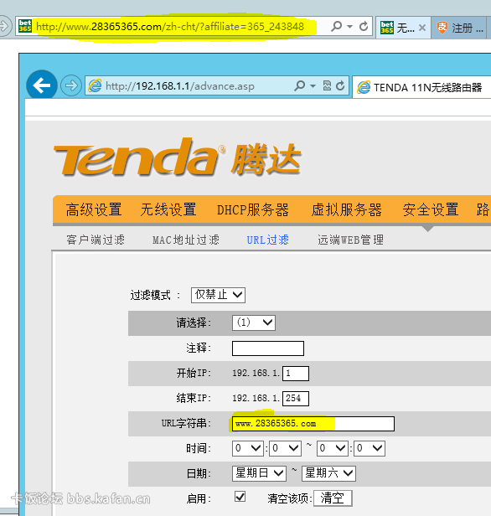Refresh the 28365365.com page

coord(364,26)
